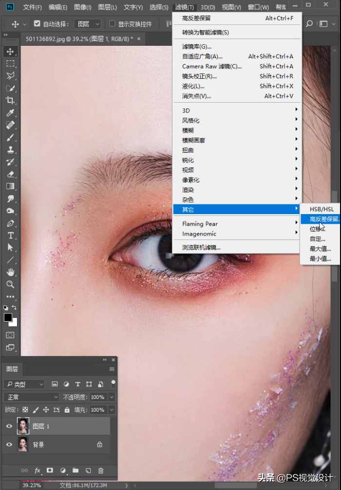This screenshot has height=490, width=341.
Task: Select the Quick Selection tool
Action: click(x=10, y=88)
